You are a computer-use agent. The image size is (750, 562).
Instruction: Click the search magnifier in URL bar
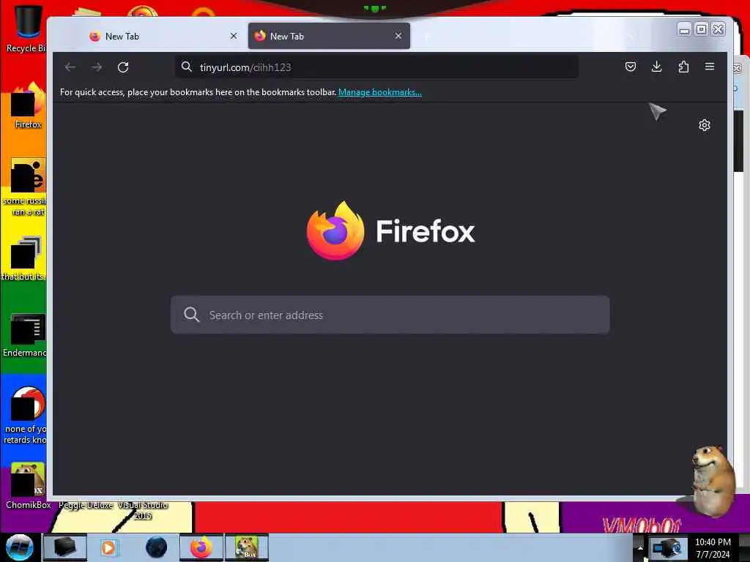point(187,67)
